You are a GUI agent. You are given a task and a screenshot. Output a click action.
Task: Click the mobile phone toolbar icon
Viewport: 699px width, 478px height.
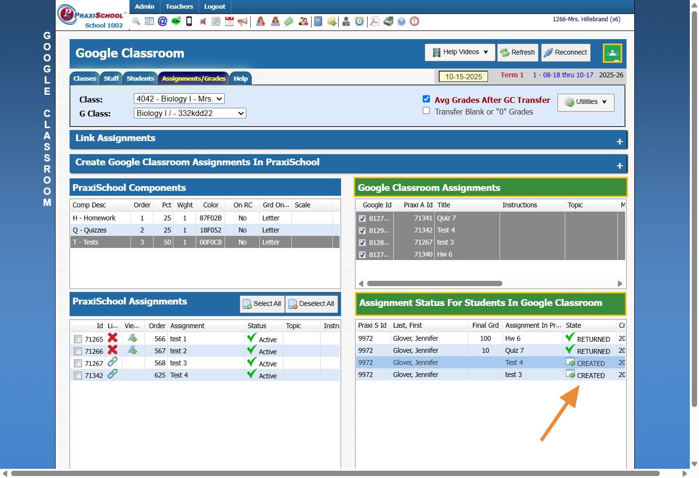point(189,21)
